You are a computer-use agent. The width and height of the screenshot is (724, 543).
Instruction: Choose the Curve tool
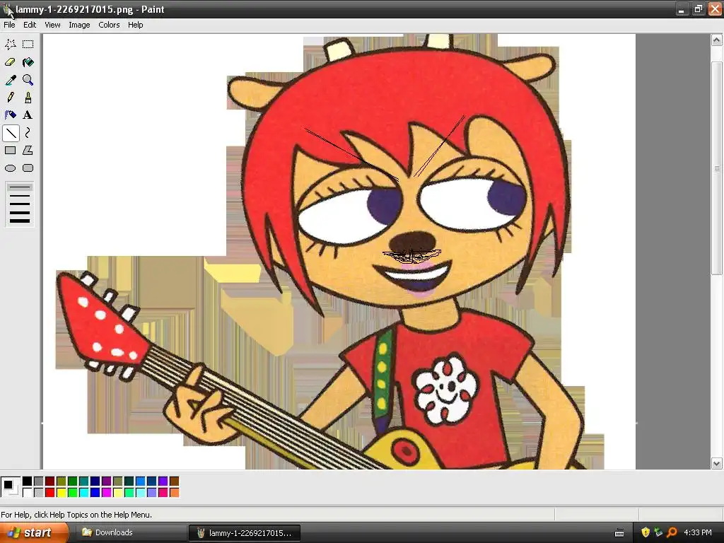pyautogui.click(x=28, y=133)
